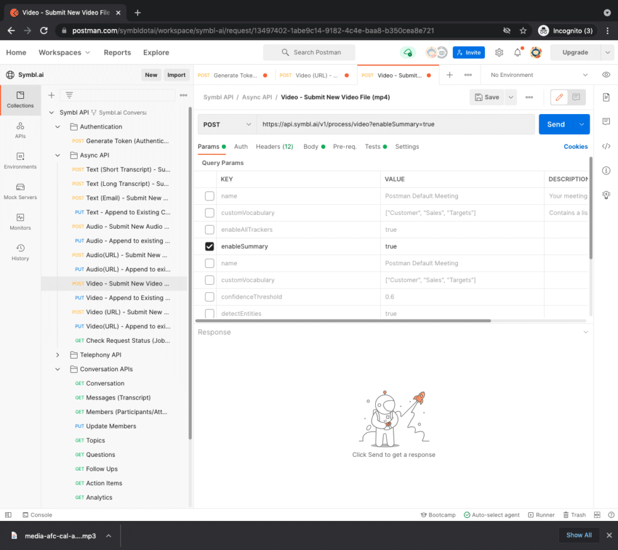Open the Comments panel on the right
Image resolution: width=618 pixels, height=550 pixels.
coord(607,121)
